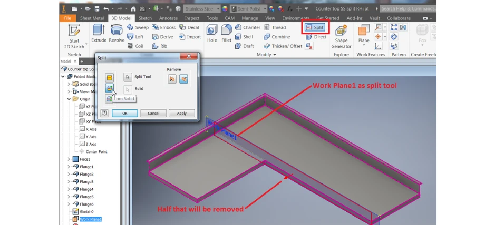
Task: Choose the Coil feature
Action: tap(135, 46)
